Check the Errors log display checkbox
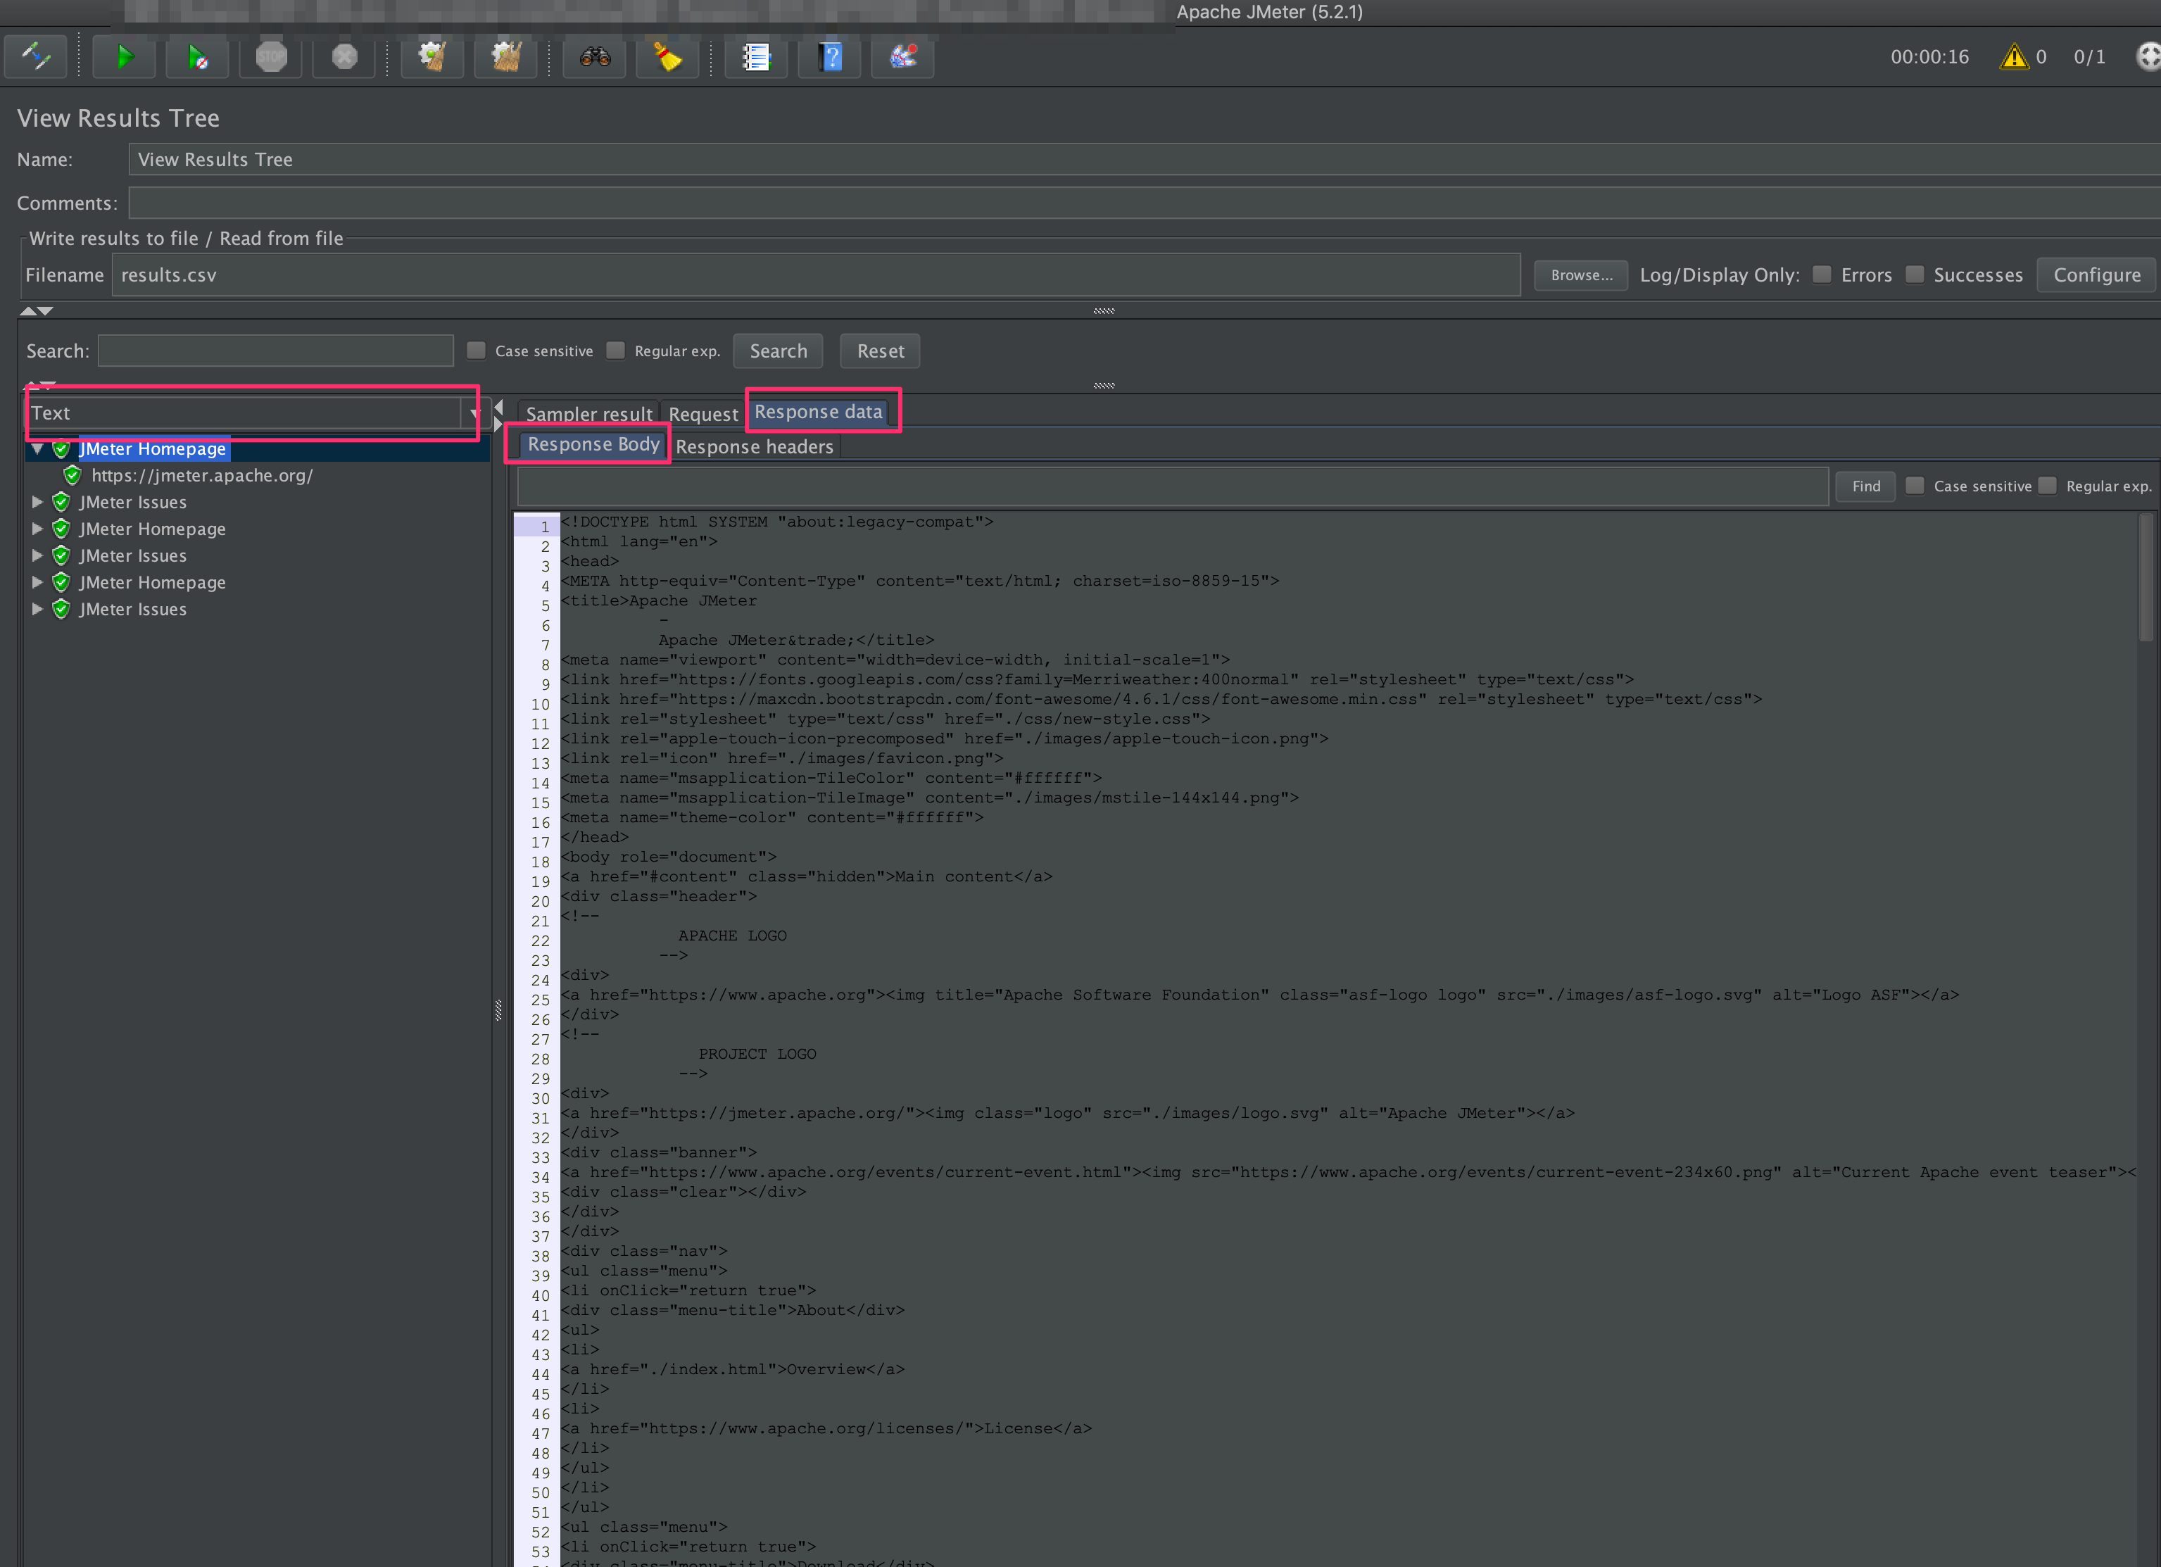Screen dimensions: 2161x1567 pos(1821,274)
